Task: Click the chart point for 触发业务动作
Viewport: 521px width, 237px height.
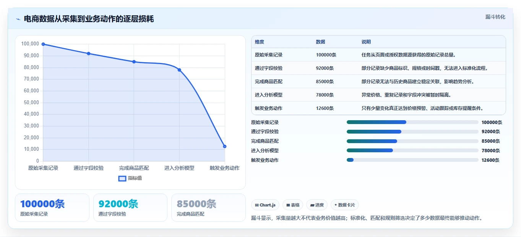Action: pyautogui.click(x=225, y=146)
